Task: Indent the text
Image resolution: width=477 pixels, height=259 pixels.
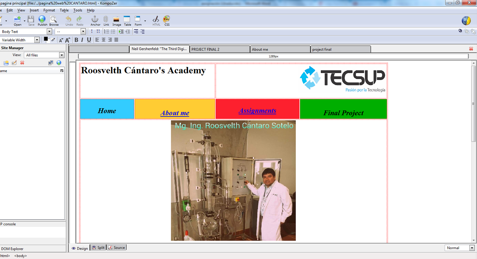Action: click(x=121, y=31)
